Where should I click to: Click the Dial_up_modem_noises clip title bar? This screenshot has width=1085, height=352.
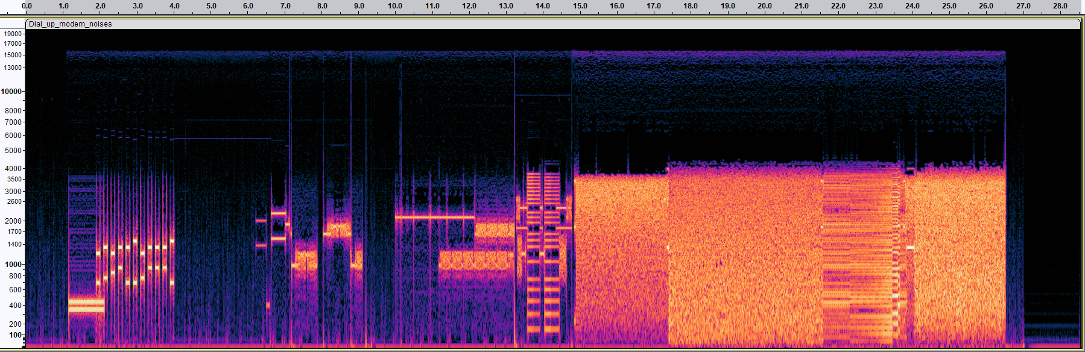pyautogui.click(x=70, y=24)
